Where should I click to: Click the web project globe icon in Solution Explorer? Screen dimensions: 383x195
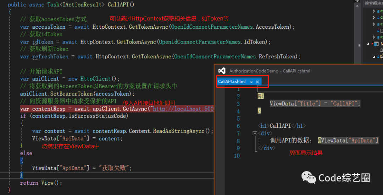pyautogui.click(x=376, y=44)
